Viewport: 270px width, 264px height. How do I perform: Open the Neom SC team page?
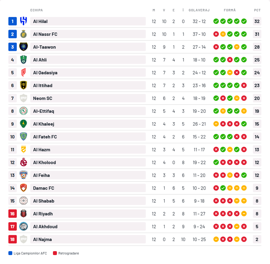[x=43, y=98]
